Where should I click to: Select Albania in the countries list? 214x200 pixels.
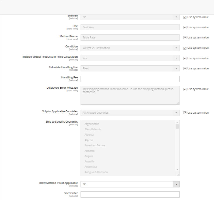[89, 135]
